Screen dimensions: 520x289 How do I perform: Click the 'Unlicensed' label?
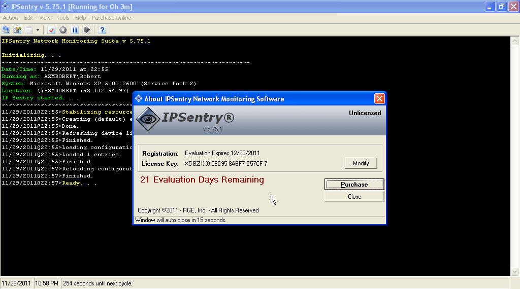click(365, 113)
